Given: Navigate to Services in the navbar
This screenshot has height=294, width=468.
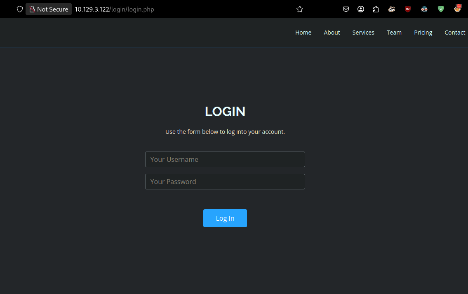Looking at the screenshot, I should (x=363, y=33).
